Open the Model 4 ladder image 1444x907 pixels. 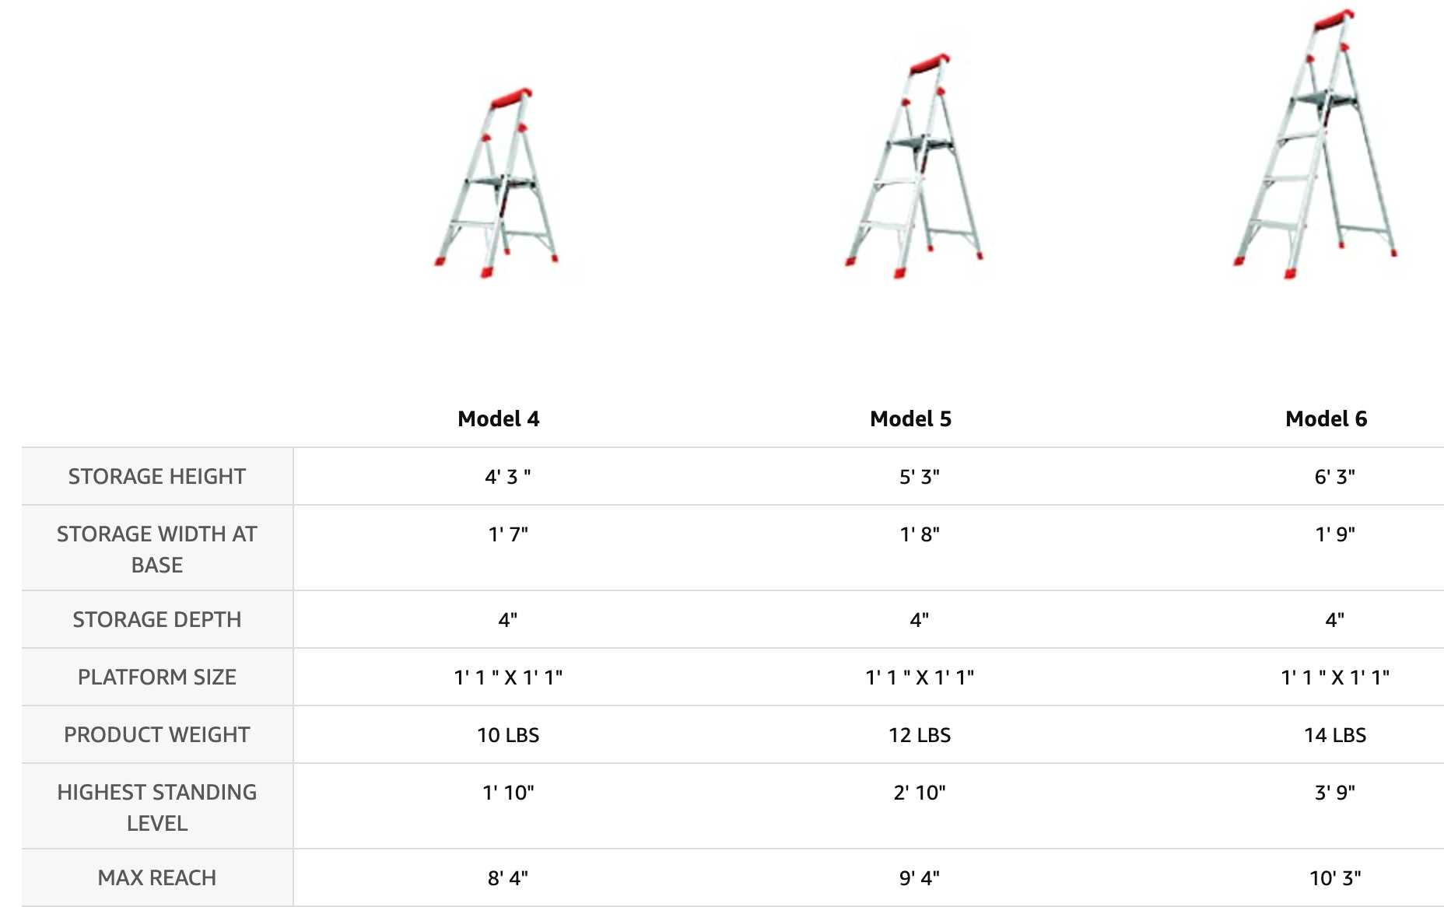(x=496, y=183)
